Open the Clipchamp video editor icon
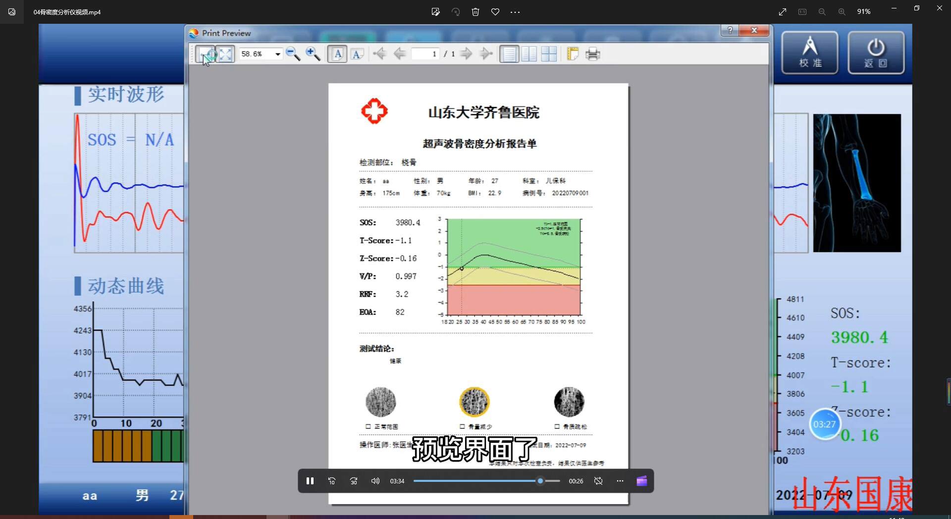Screen dimensions: 951x519 (642, 481)
